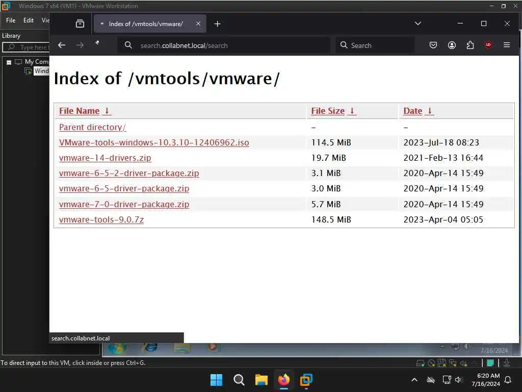The width and height of the screenshot is (522, 392).
Task: Click the VMware CD/DVD drive status icon
Action: [x=431, y=363]
